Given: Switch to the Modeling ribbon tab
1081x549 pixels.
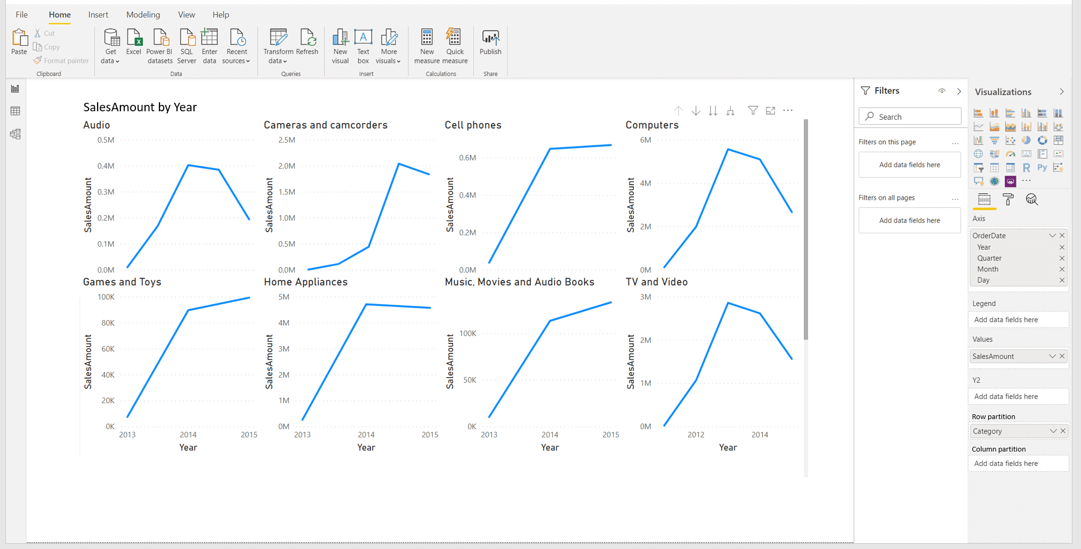Looking at the screenshot, I should click(143, 15).
